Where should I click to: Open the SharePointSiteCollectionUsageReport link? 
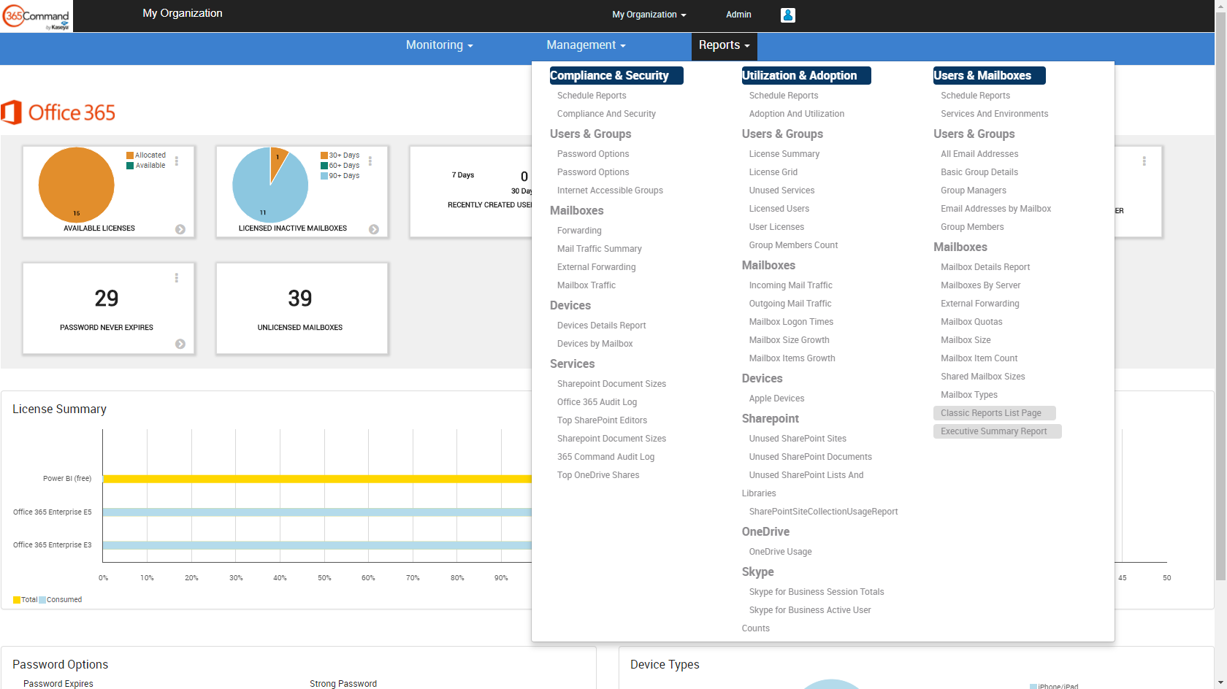[x=823, y=512]
